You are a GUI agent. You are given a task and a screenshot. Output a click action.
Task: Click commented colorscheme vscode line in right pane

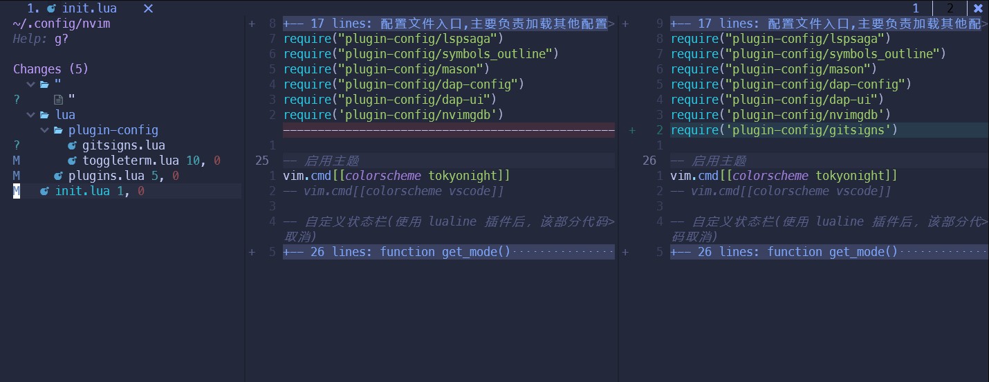pyautogui.click(x=781, y=191)
